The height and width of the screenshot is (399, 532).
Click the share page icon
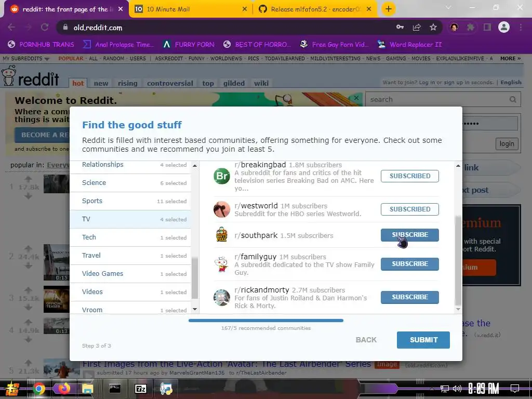pyautogui.click(x=417, y=27)
